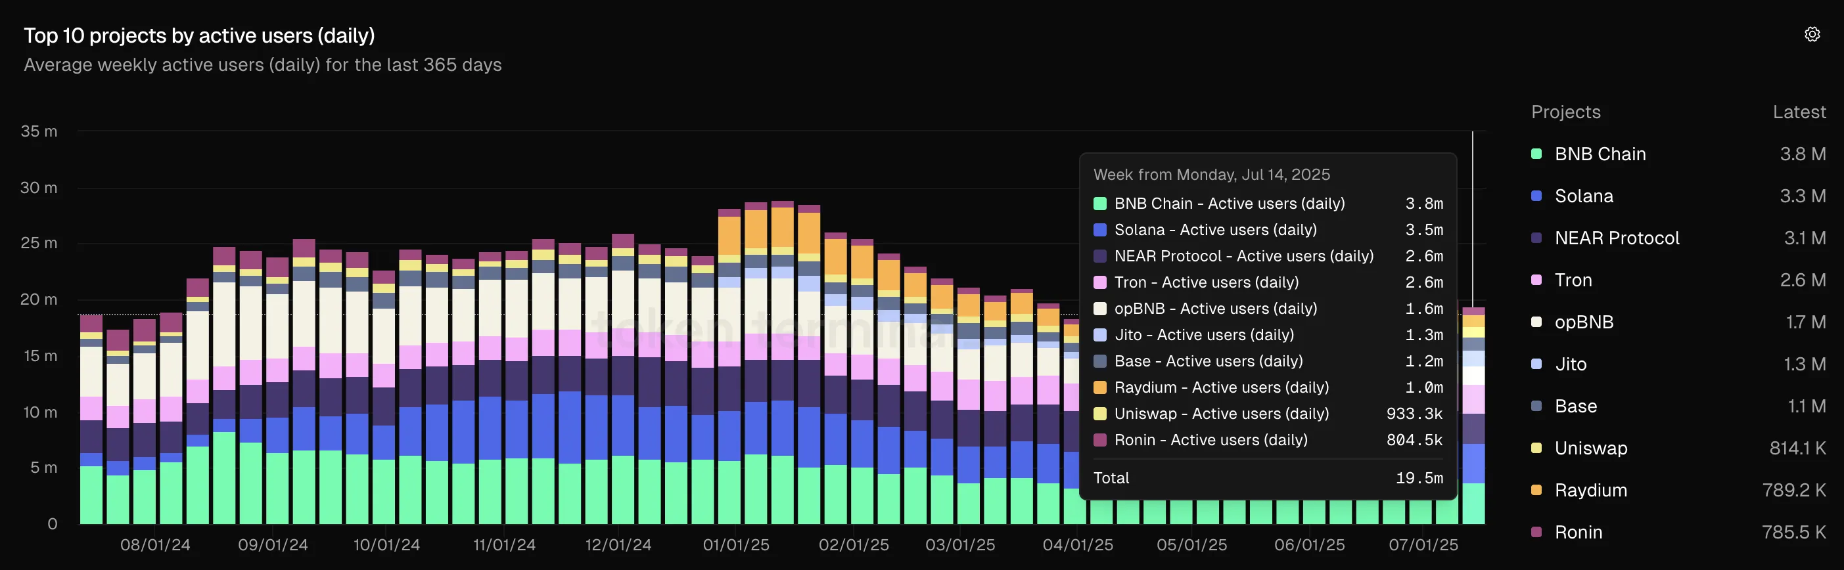Click the BNB Chain legend color swatch

click(1536, 154)
